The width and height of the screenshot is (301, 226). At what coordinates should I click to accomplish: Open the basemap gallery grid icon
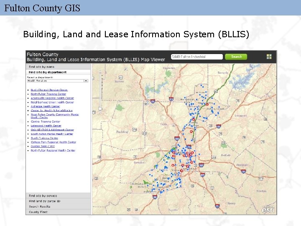(x=269, y=56)
